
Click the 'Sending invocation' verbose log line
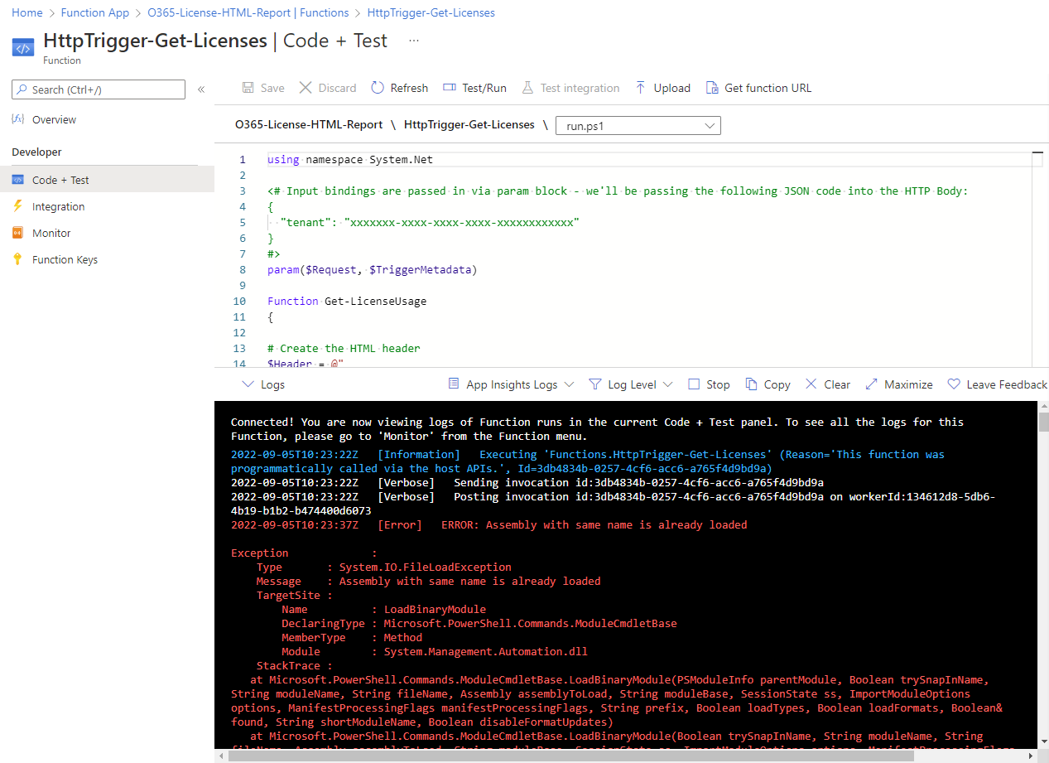click(527, 482)
